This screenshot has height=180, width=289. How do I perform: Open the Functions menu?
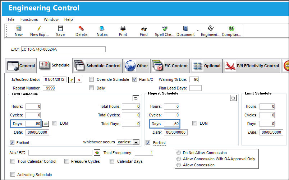coord(29,19)
